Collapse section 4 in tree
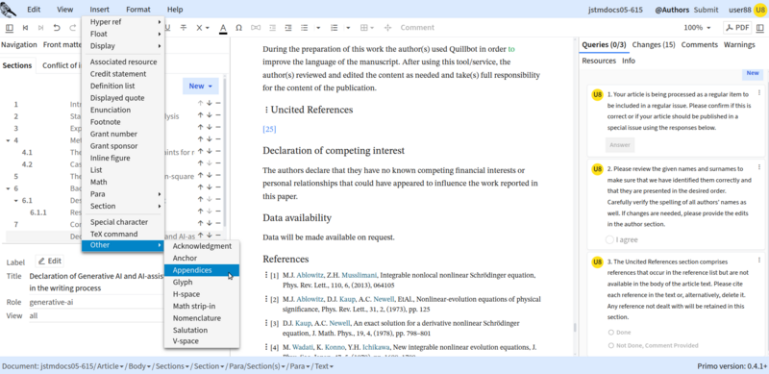The image size is (769, 374). pos(8,140)
